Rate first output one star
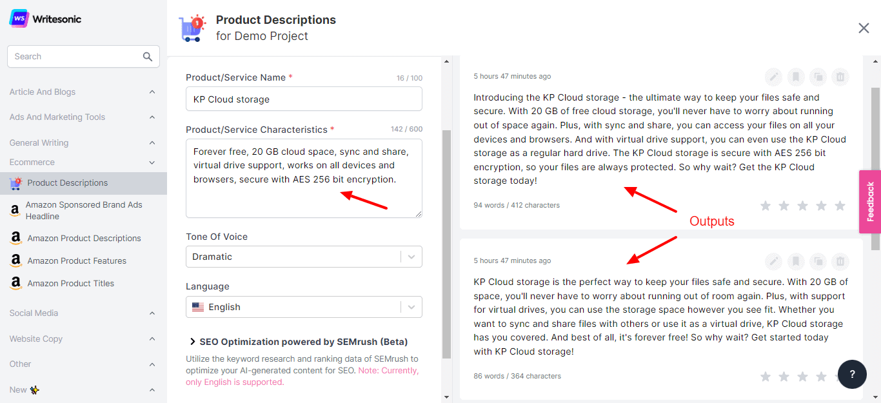The height and width of the screenshot is (403, 881). (766, 206)
